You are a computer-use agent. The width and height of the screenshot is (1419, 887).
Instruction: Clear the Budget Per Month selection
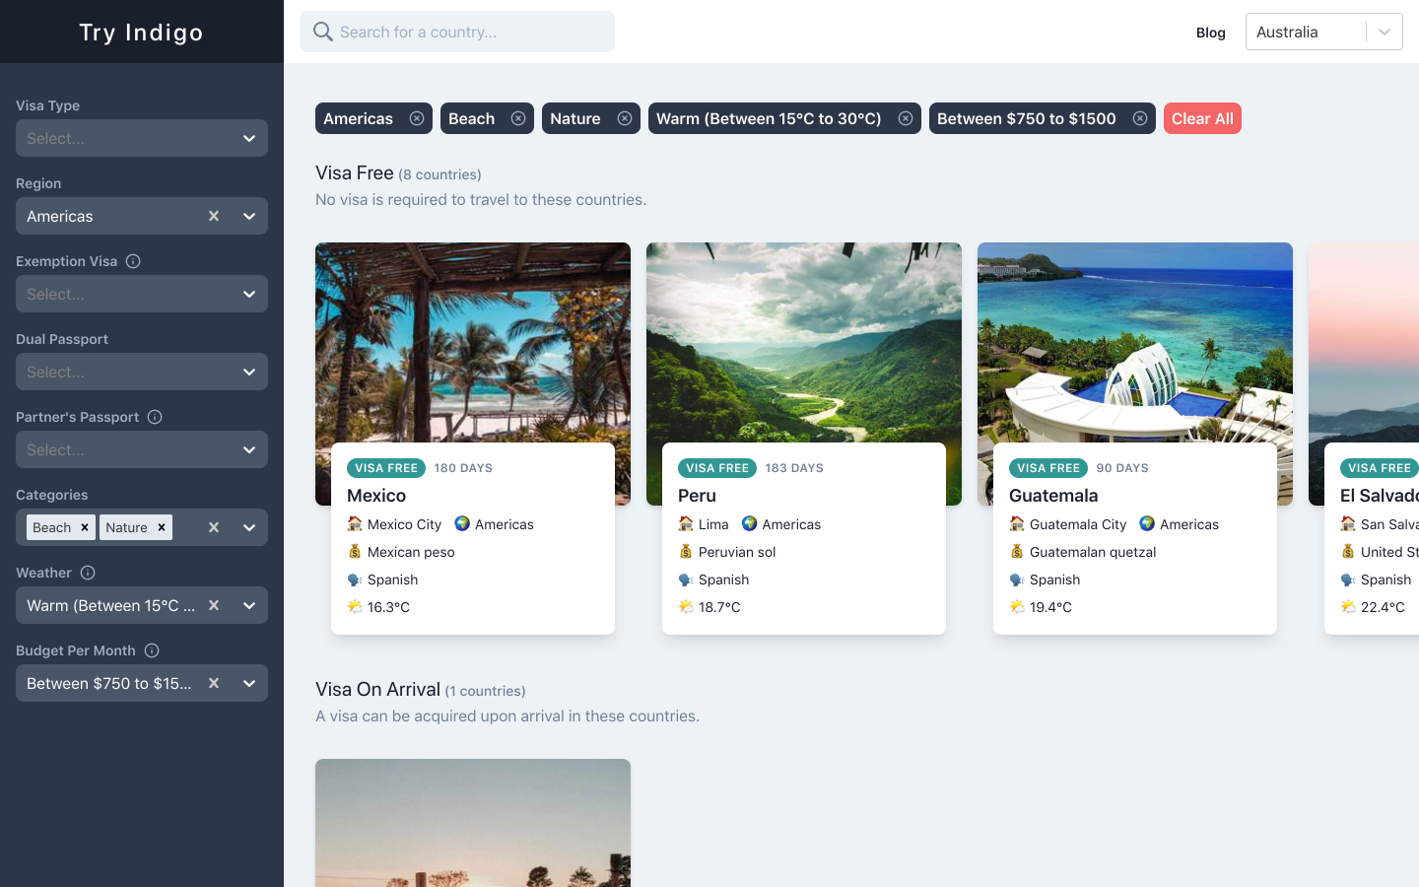click(x=214, y=683)
